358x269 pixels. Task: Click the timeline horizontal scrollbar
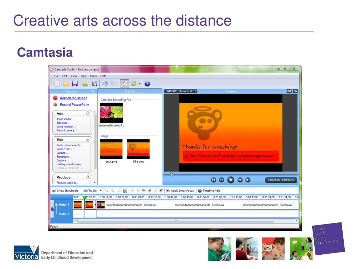click(176, 221)
